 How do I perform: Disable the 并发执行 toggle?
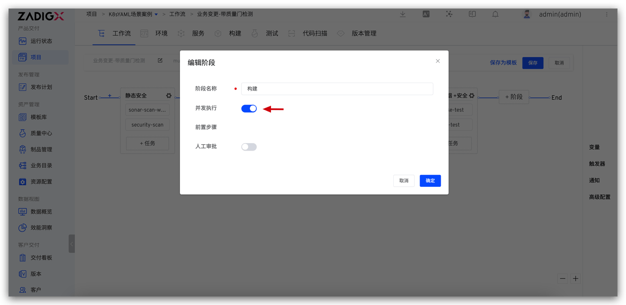click(249, 109)
